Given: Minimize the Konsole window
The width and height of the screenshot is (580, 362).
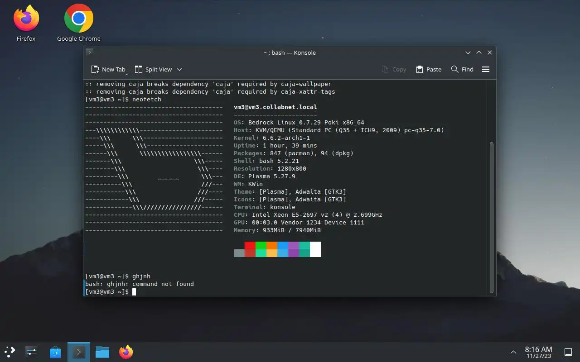Looking at the screenshot, I should coord(468,52).
